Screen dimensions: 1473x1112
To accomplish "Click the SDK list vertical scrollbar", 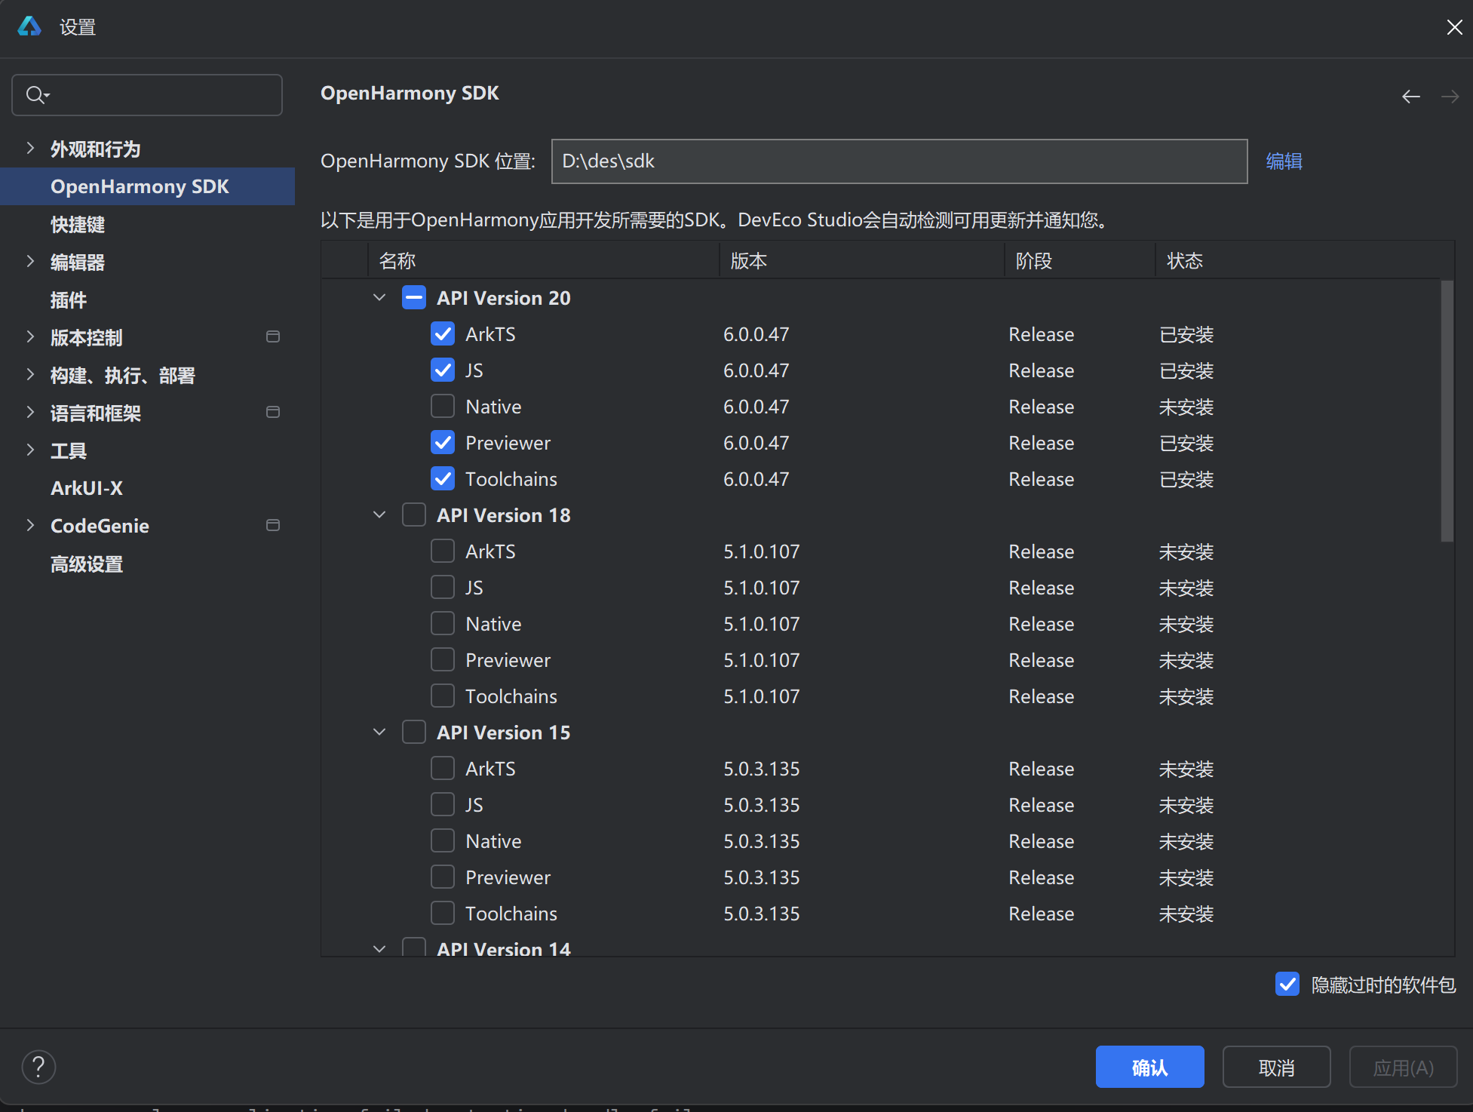I will [1446, 411].
